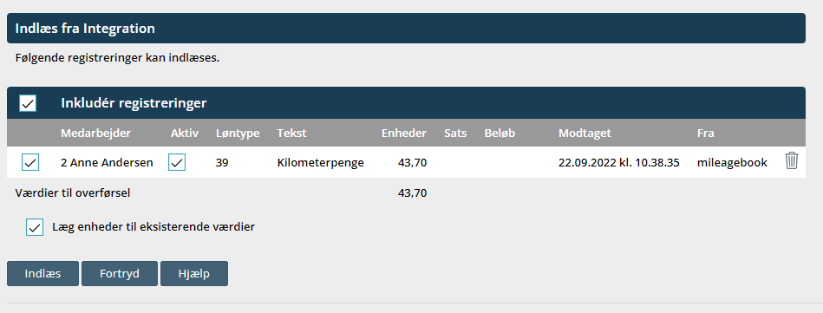Select the Medarbejder column header
Viewport: 823px width, 313px height.
(95, 134)
